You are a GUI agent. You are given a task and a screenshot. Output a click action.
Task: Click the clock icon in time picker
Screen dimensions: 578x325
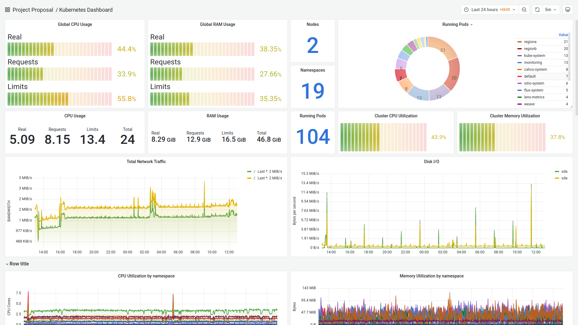[466, 10]
